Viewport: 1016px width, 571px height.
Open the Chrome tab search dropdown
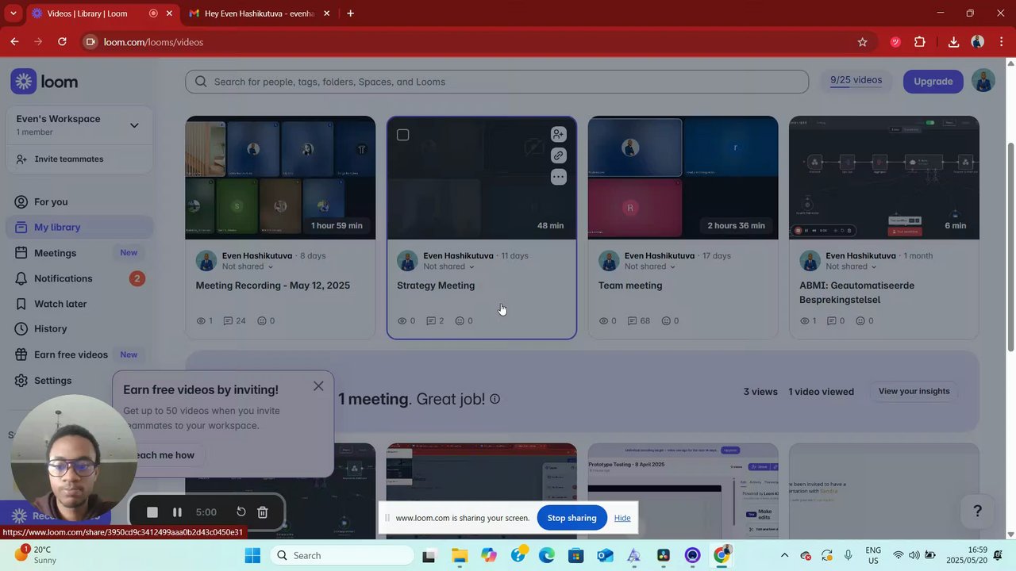tap(13, 13)
